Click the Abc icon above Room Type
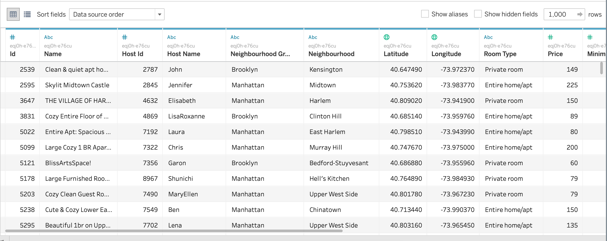 coord(488,37)
